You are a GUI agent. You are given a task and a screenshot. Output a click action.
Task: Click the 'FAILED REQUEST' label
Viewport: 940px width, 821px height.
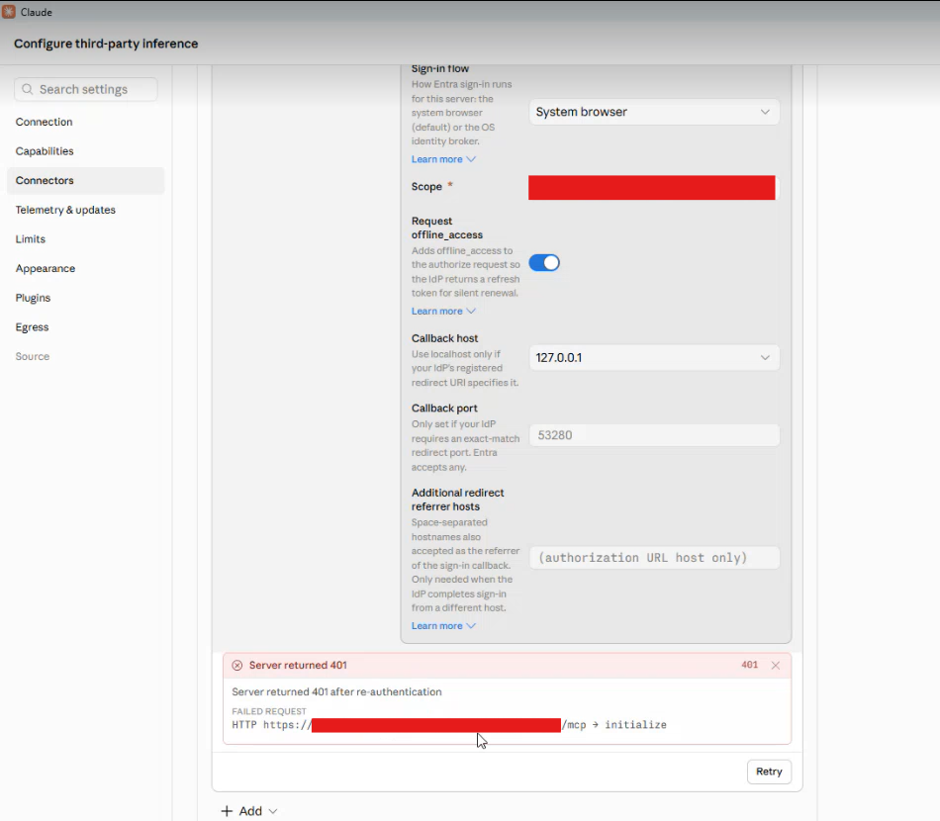point(269,711)
